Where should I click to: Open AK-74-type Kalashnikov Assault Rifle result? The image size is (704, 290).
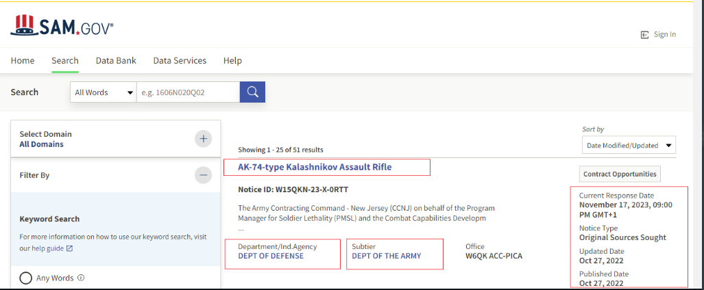tap(315, 167)
